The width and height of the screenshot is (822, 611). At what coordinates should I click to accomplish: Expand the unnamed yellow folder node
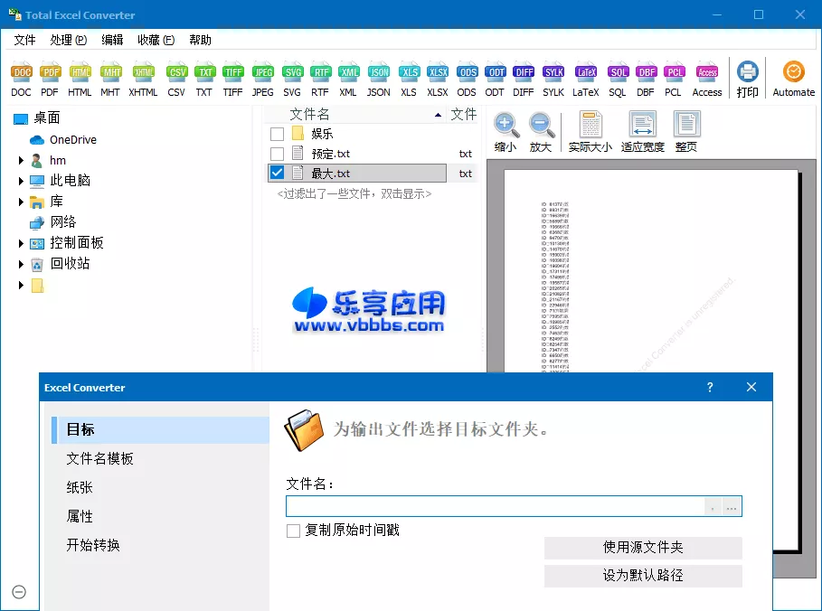point(21,285)
